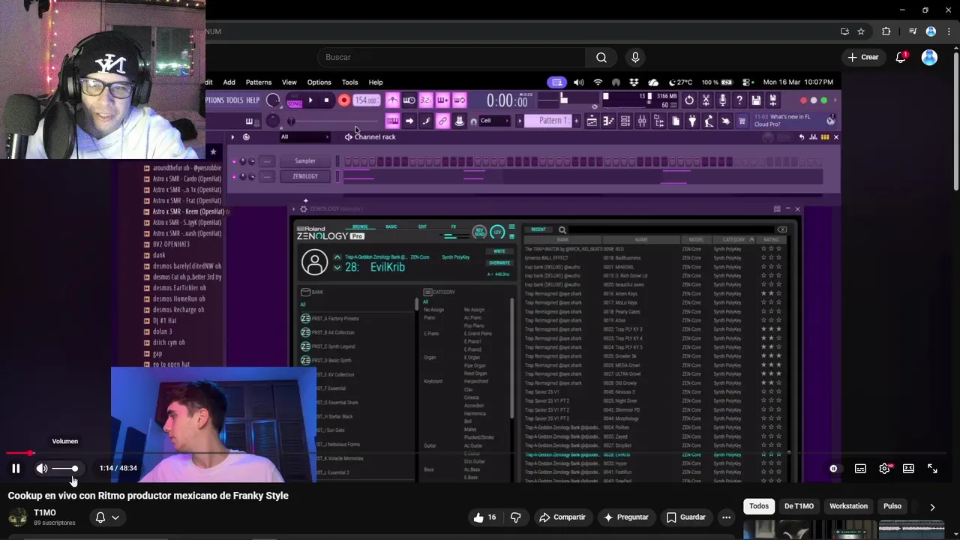960x540 pixels.
Task: Step to the next Zenology preset arrow
Action: tap(337, 268)
